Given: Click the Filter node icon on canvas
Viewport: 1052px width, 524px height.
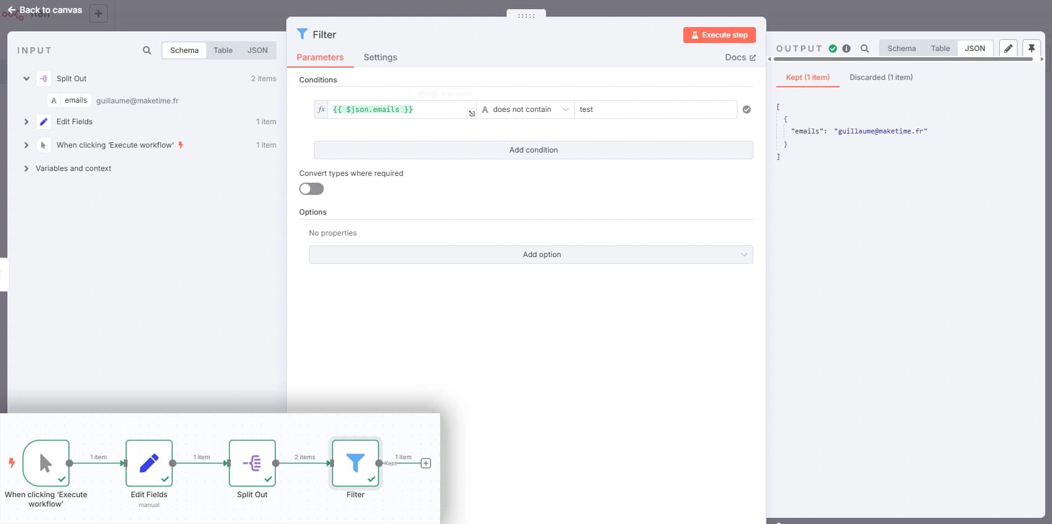Looking at the screenshot, I should (355, 463).
